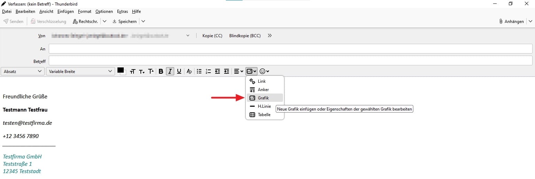Increase indent with the indent icon
This screenshot has height=179, width=535.
pos(226,71)
